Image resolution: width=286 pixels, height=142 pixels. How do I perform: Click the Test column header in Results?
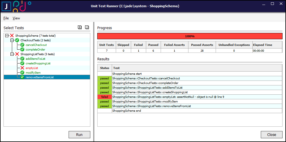(x=197, y=68)
